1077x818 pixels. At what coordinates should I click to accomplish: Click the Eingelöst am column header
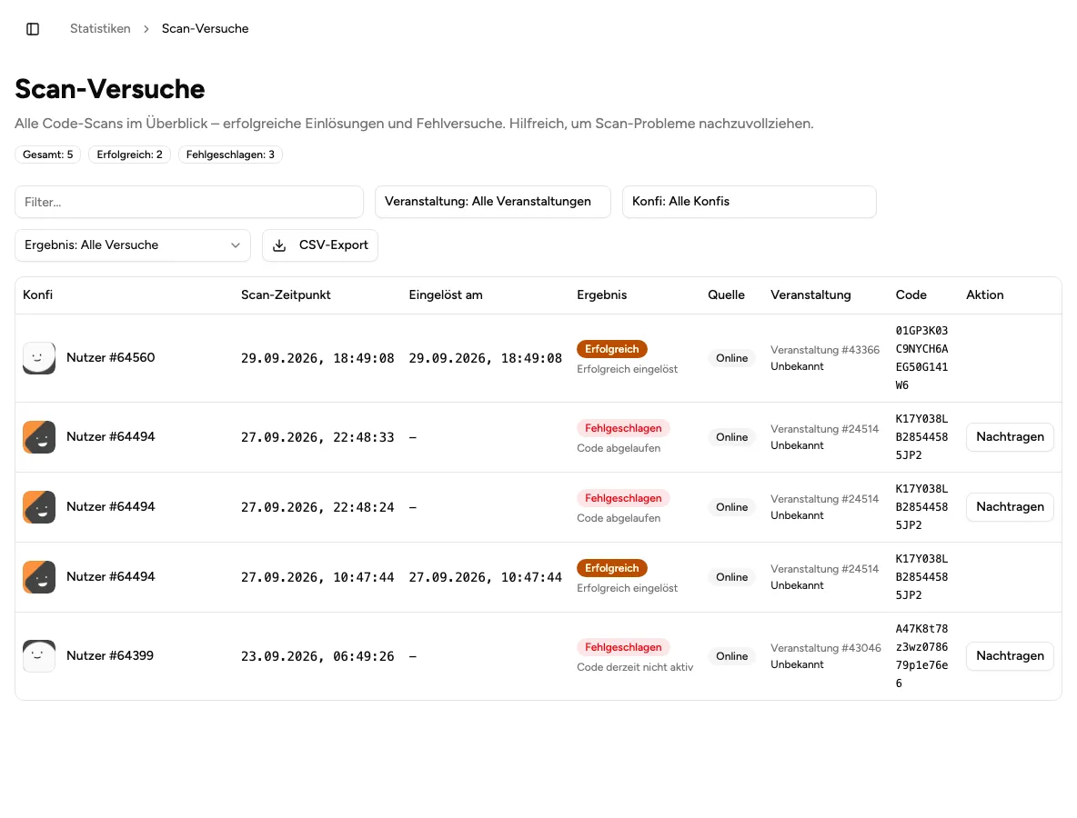pos(446,295)
